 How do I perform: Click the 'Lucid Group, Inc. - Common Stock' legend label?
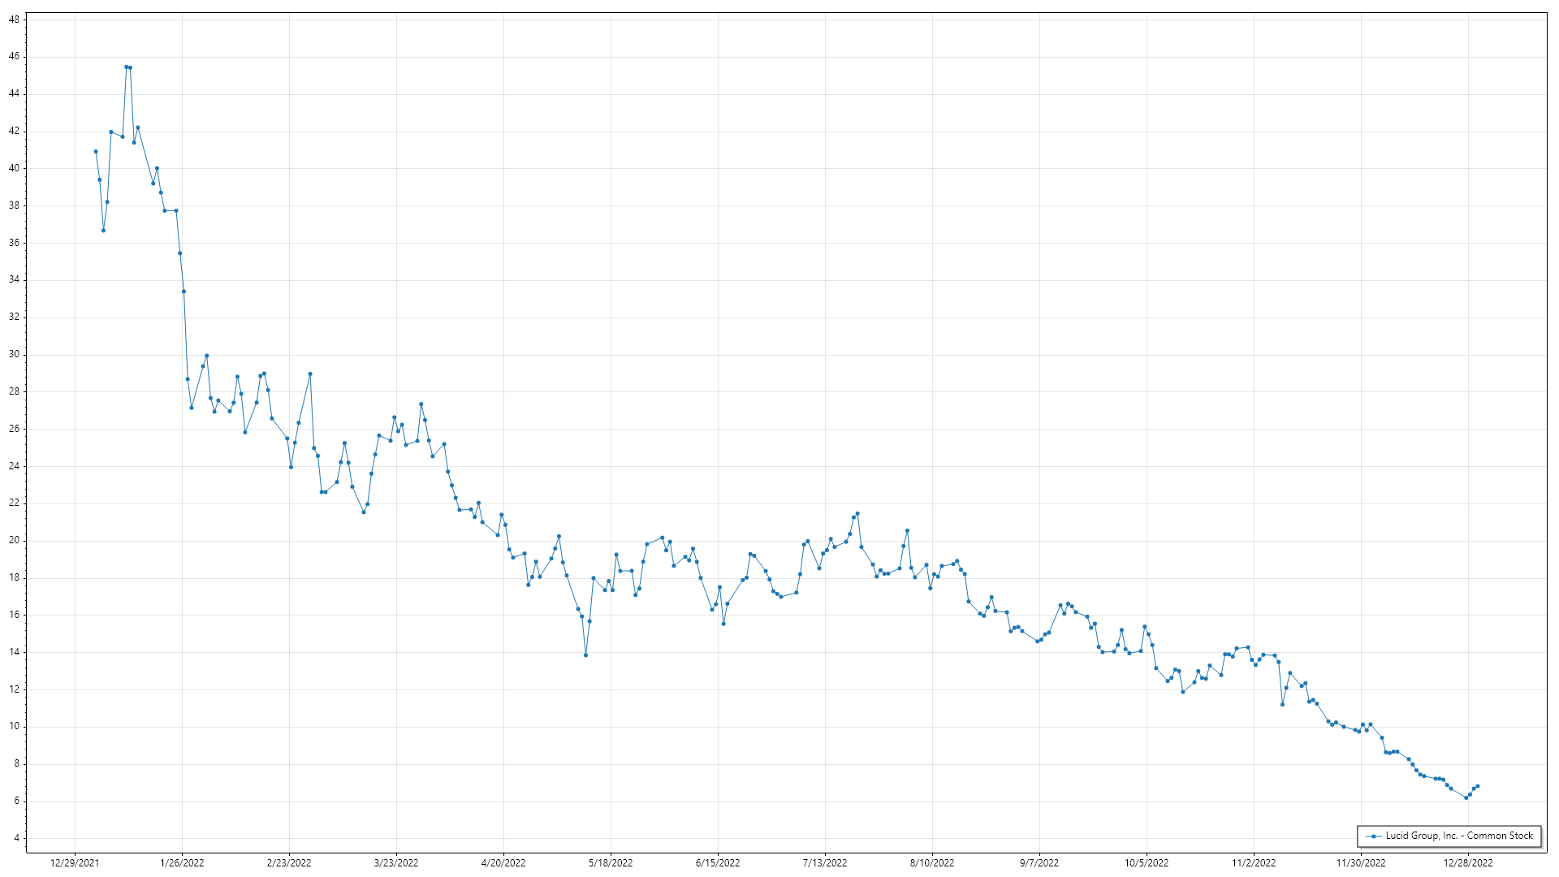(1459, 836)
